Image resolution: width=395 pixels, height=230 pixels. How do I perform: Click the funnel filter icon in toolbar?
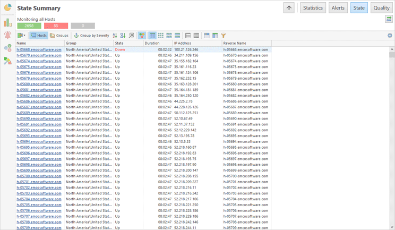click(x=224, y=36)
